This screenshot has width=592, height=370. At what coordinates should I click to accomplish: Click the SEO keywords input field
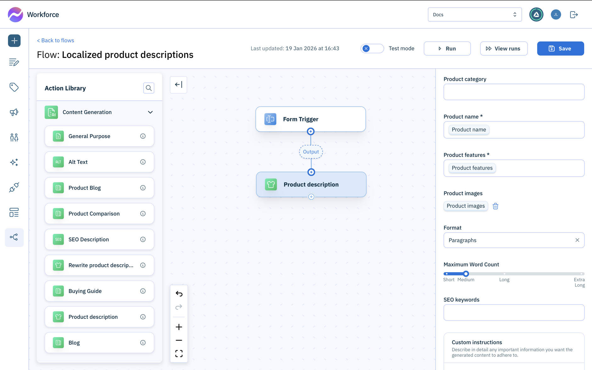pyautogui.click(x=514, y=312)
